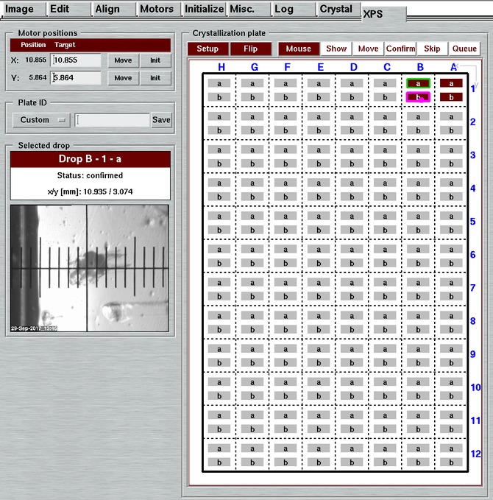493x500 pixels.
Task: Click the X target position field
Action: point(77,60)
